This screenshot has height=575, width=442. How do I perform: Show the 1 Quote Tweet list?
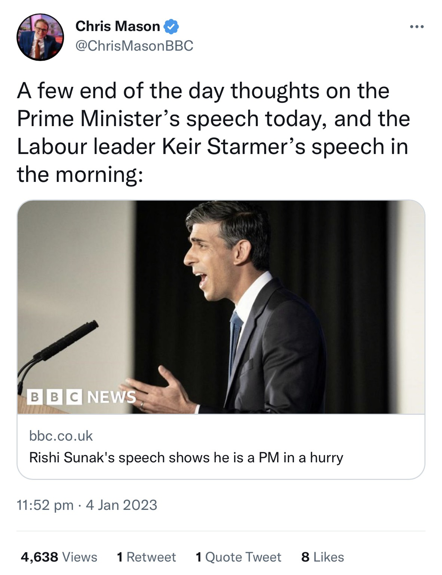coord(238,557)
